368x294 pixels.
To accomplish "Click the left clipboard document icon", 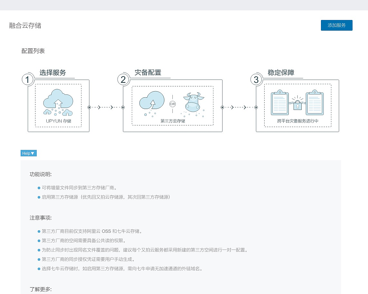I will [x=280, y=103].
